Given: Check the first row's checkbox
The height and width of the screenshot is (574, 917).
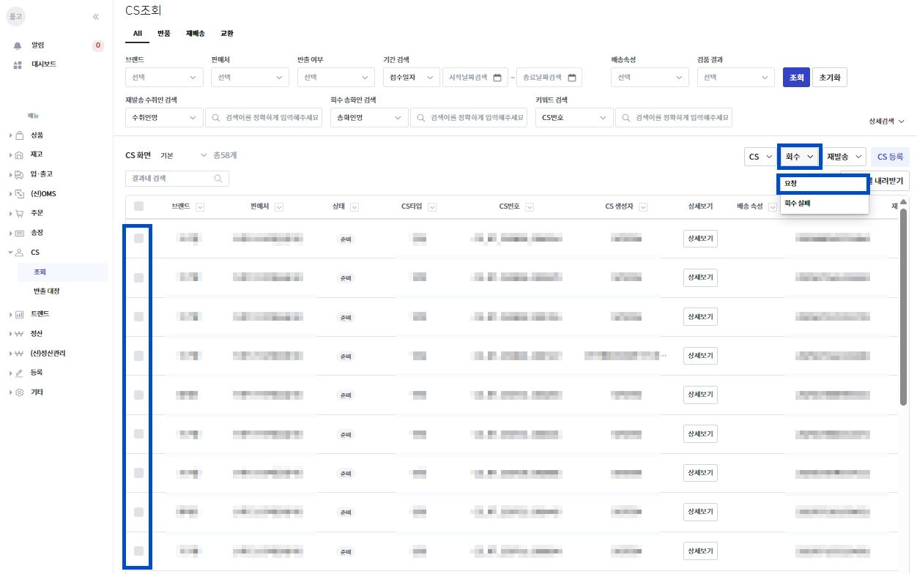Looking at the screenshot, I should 138,238.
